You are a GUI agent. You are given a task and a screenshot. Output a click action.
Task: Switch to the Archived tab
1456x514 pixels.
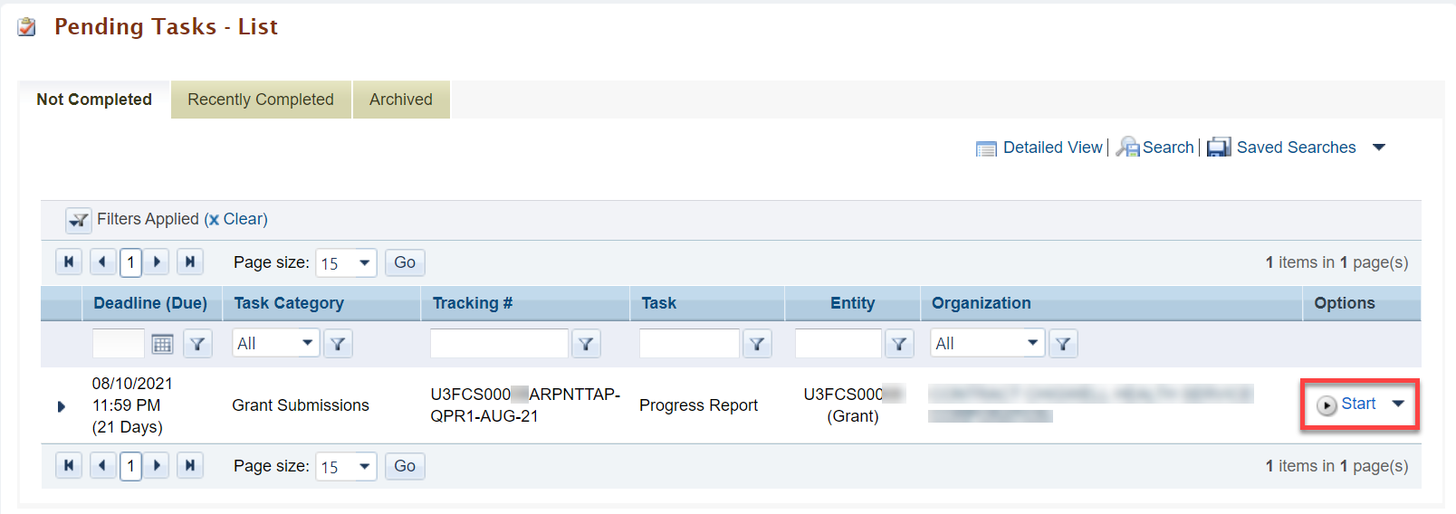[401, 100]
